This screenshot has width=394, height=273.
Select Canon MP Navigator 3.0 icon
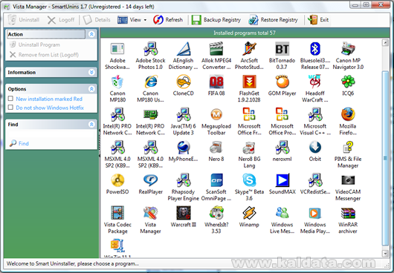(348, 49)
